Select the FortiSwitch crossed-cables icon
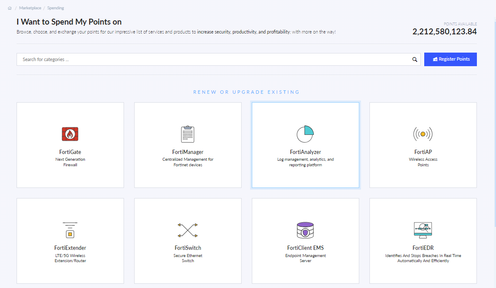 click(x=188, y=230)
